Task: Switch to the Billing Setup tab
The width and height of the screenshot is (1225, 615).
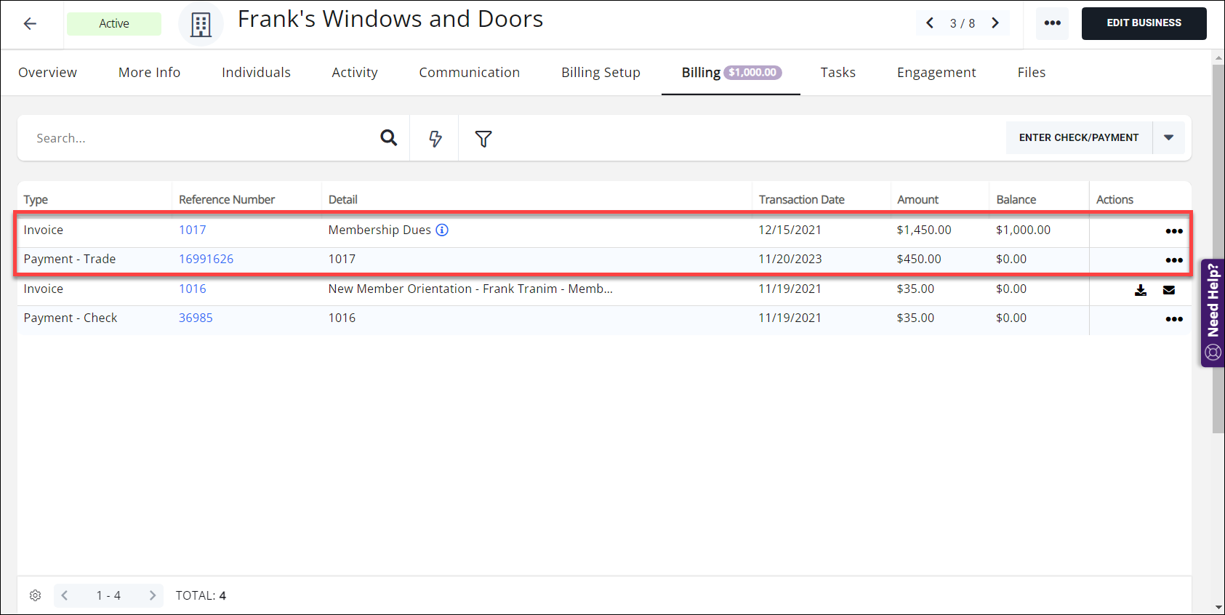Action: click(601, 73)
